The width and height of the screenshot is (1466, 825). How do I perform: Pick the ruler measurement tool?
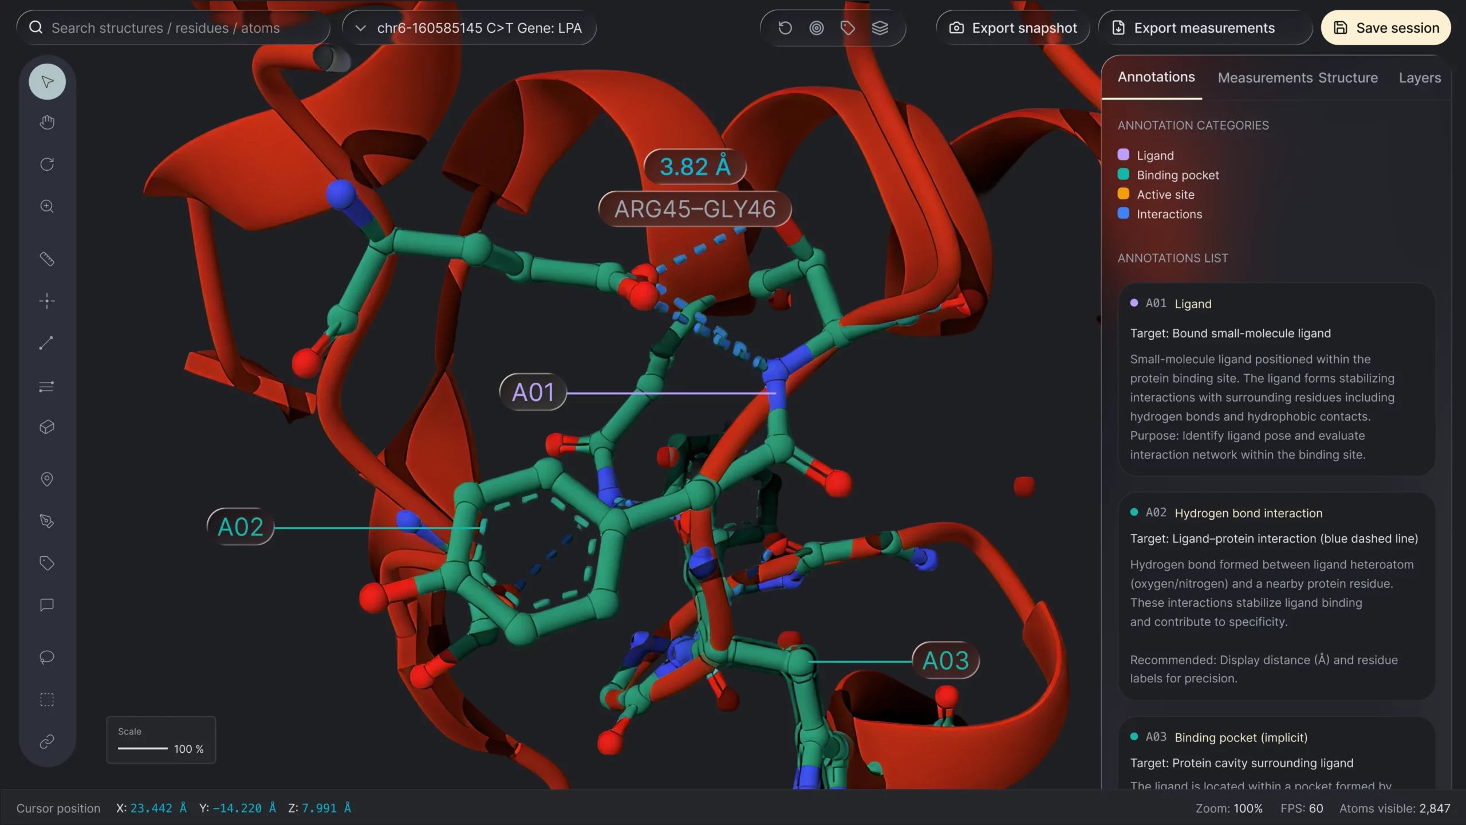click(47, 259)
